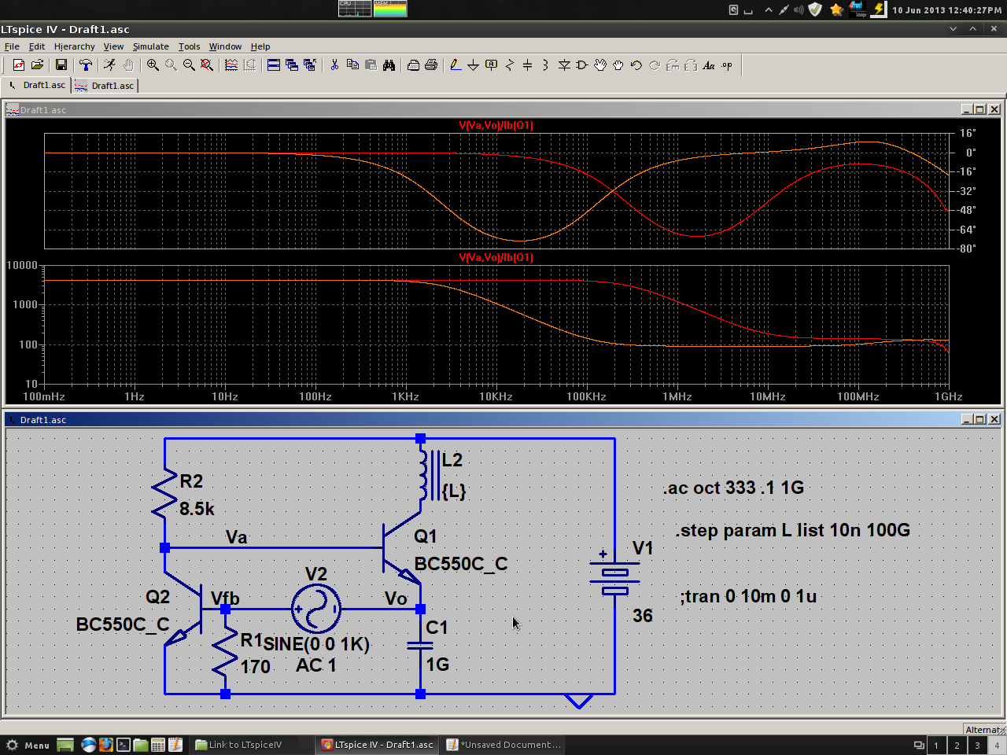The width and height of the screenshot is (1007, 755).
Task: Place a Diode component
Action: [564, 65]
